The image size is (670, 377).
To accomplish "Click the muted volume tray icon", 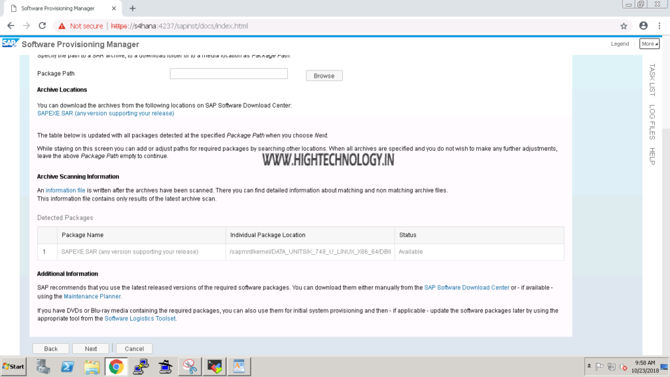I will tap(623, 367).
